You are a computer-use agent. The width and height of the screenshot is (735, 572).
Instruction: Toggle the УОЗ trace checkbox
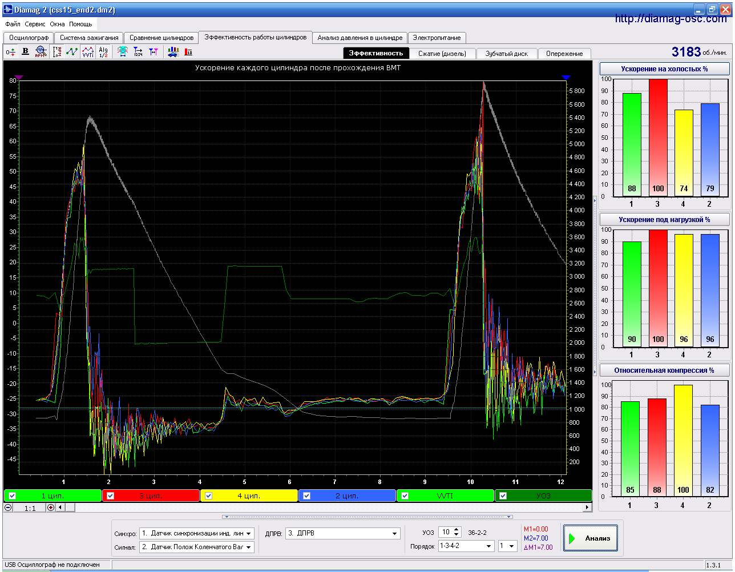(x=503, y=496)
